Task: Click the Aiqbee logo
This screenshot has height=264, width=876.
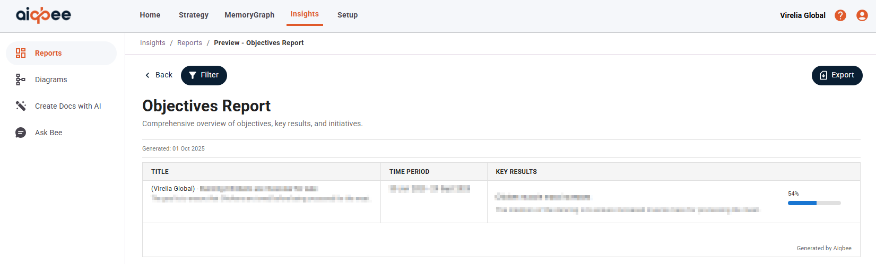Action: [x=44, y=15]
